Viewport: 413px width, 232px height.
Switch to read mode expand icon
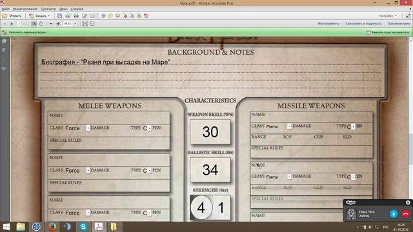[x=408, y=15]
